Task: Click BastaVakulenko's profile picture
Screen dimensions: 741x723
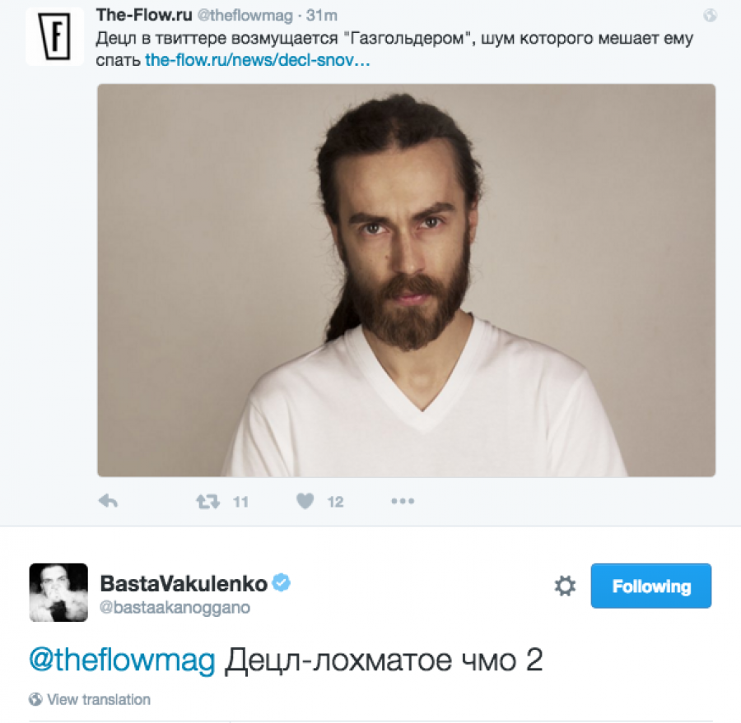Action: tap(58, 592)
